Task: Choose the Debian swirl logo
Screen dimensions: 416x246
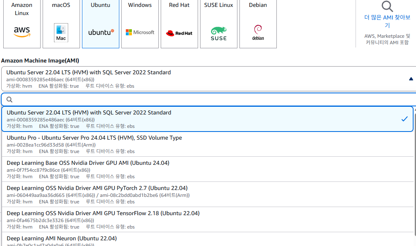Action: pos(258,32)
